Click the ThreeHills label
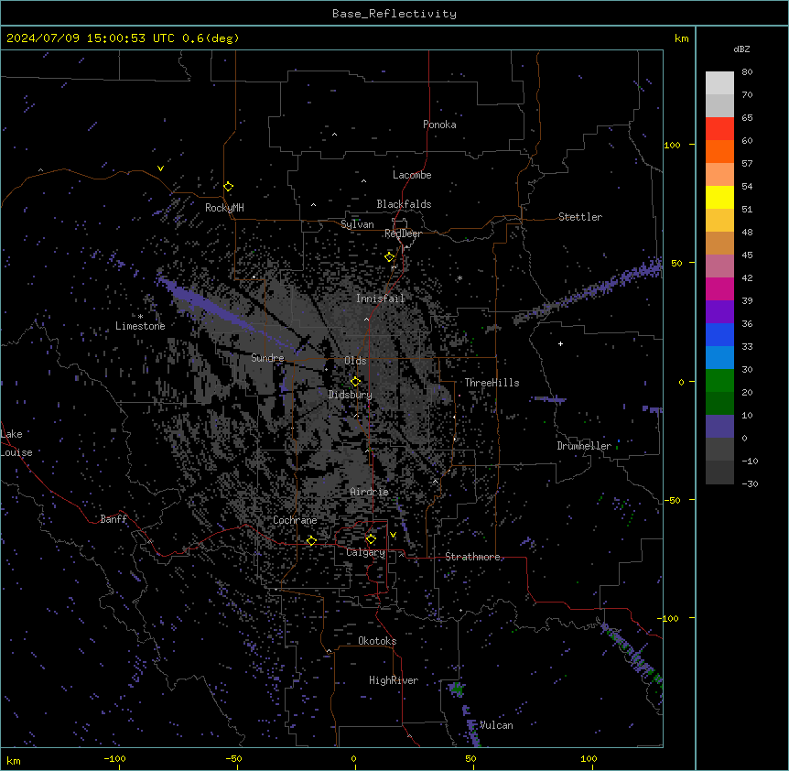 click(x=492, y=383)
